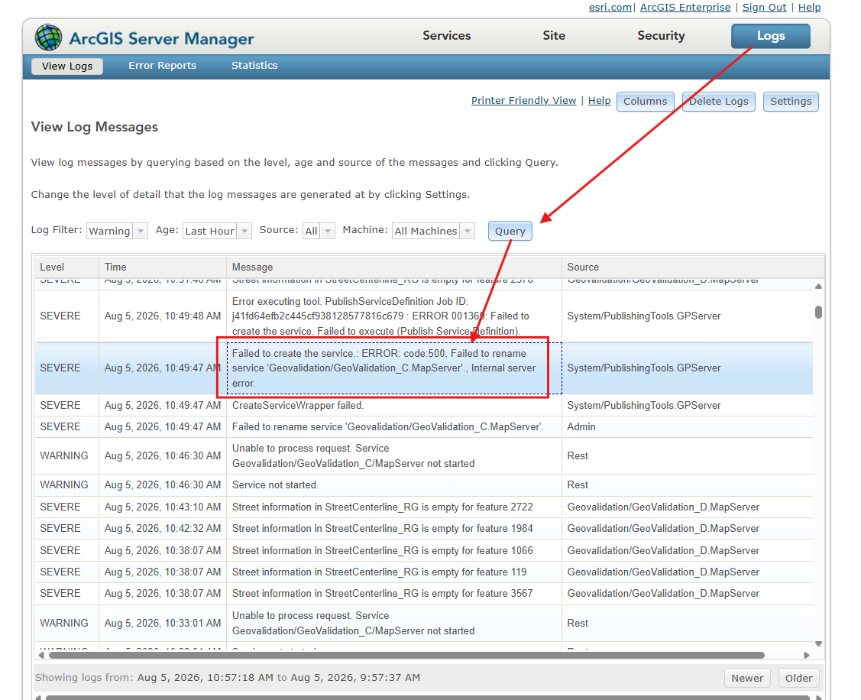Switch to Statistics sub-tab
The image size is (861, 700).
point(254,66)
